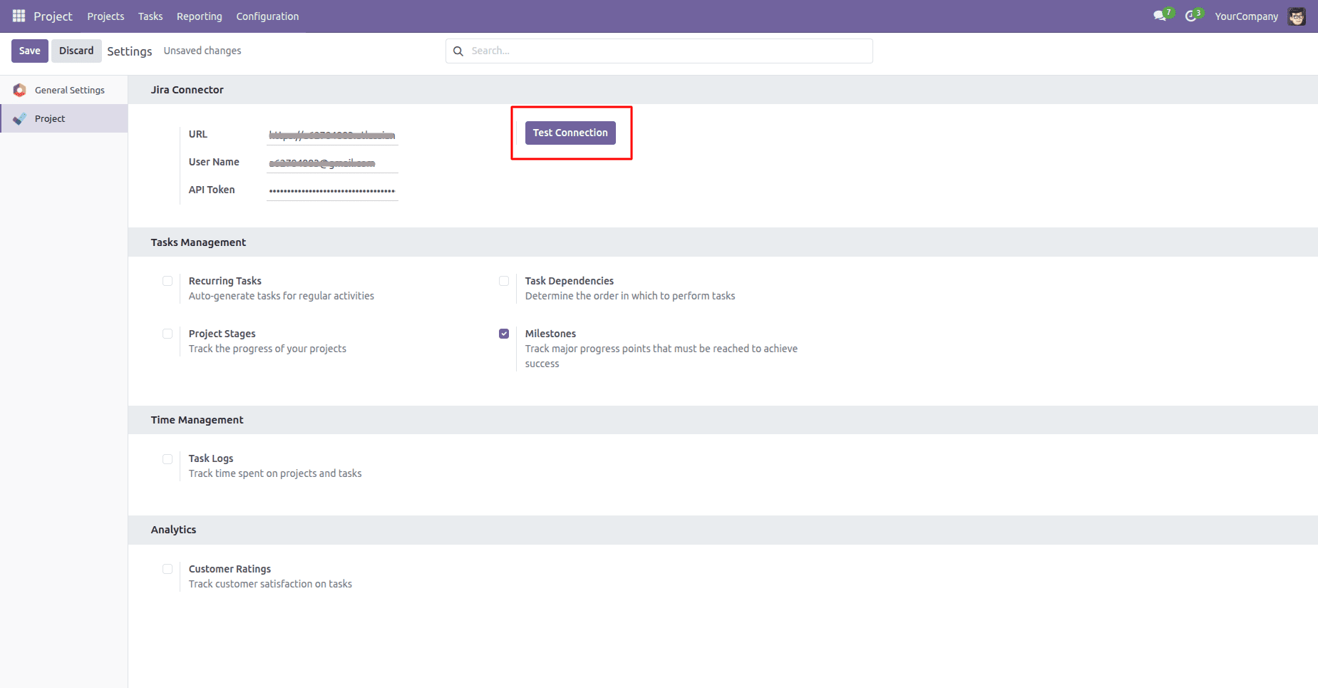Enable the Task Dependencies checkbox
Screen dimensions: 1318x688
(504, 281)
